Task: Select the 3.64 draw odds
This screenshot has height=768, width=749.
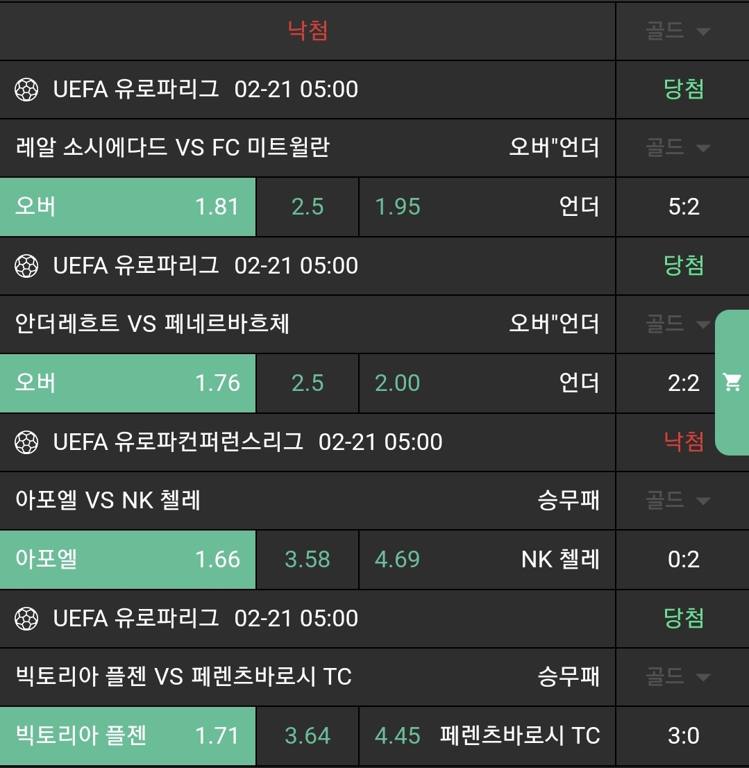Action: (x=308, y=736)
